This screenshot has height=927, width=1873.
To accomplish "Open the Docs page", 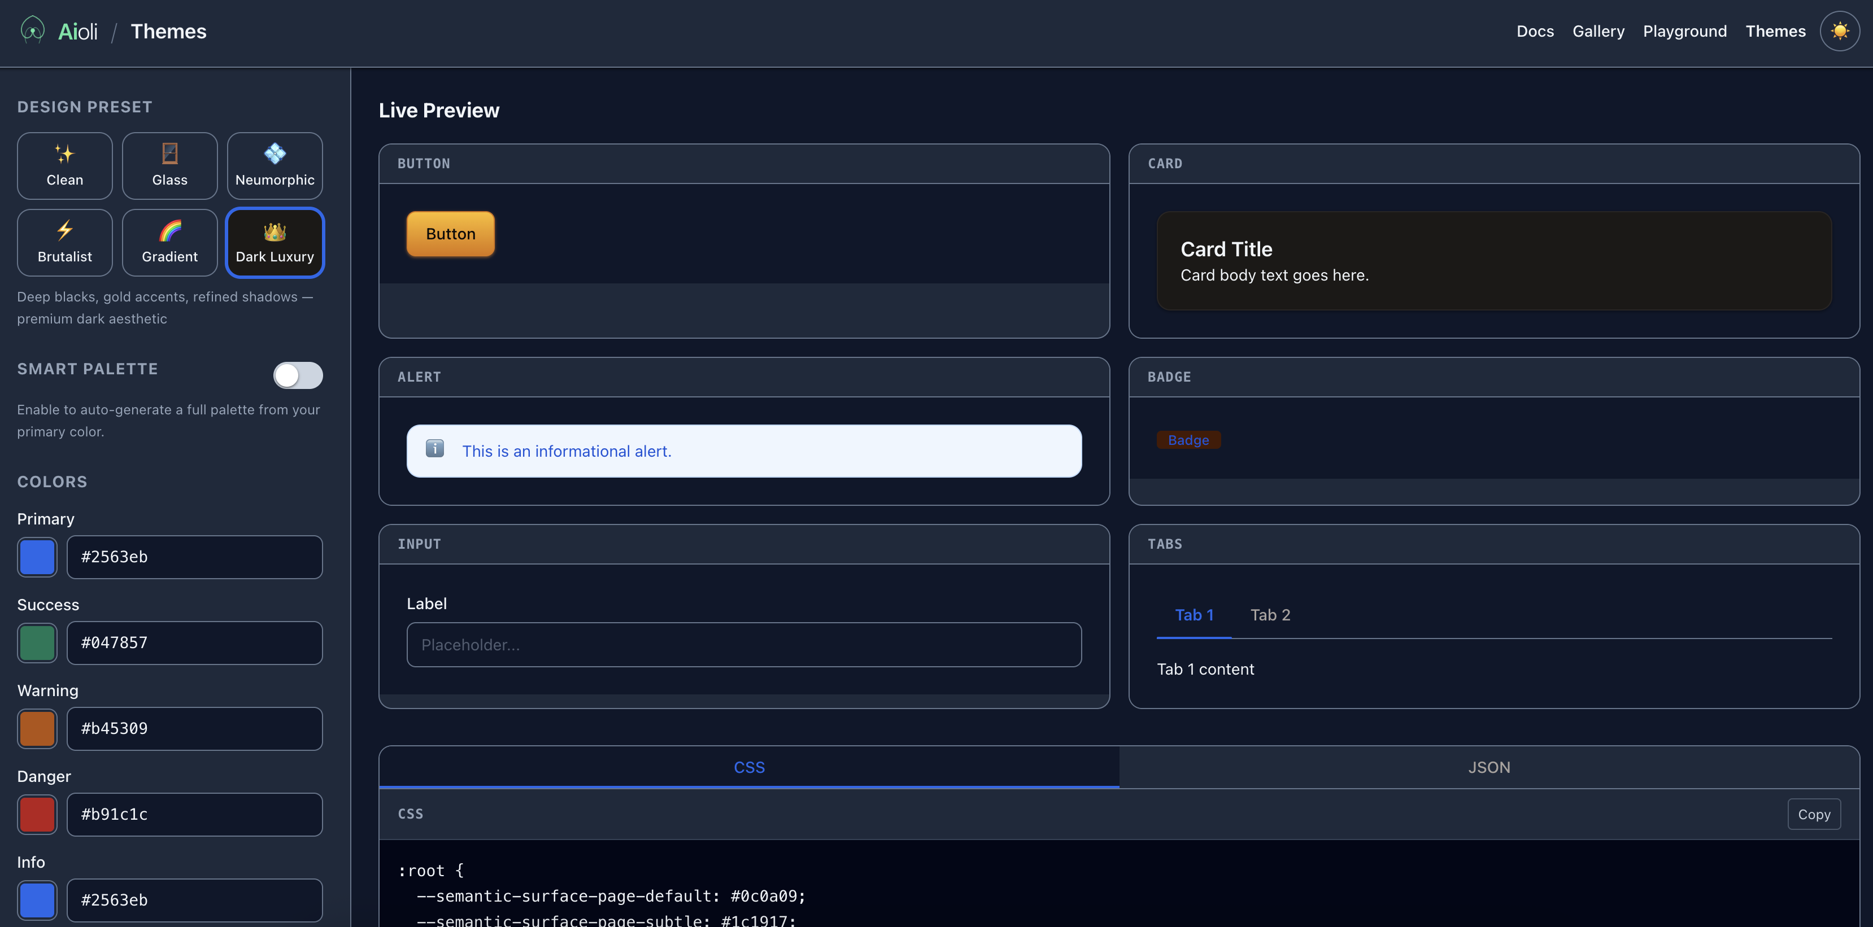I will [x=1535, y=31].
